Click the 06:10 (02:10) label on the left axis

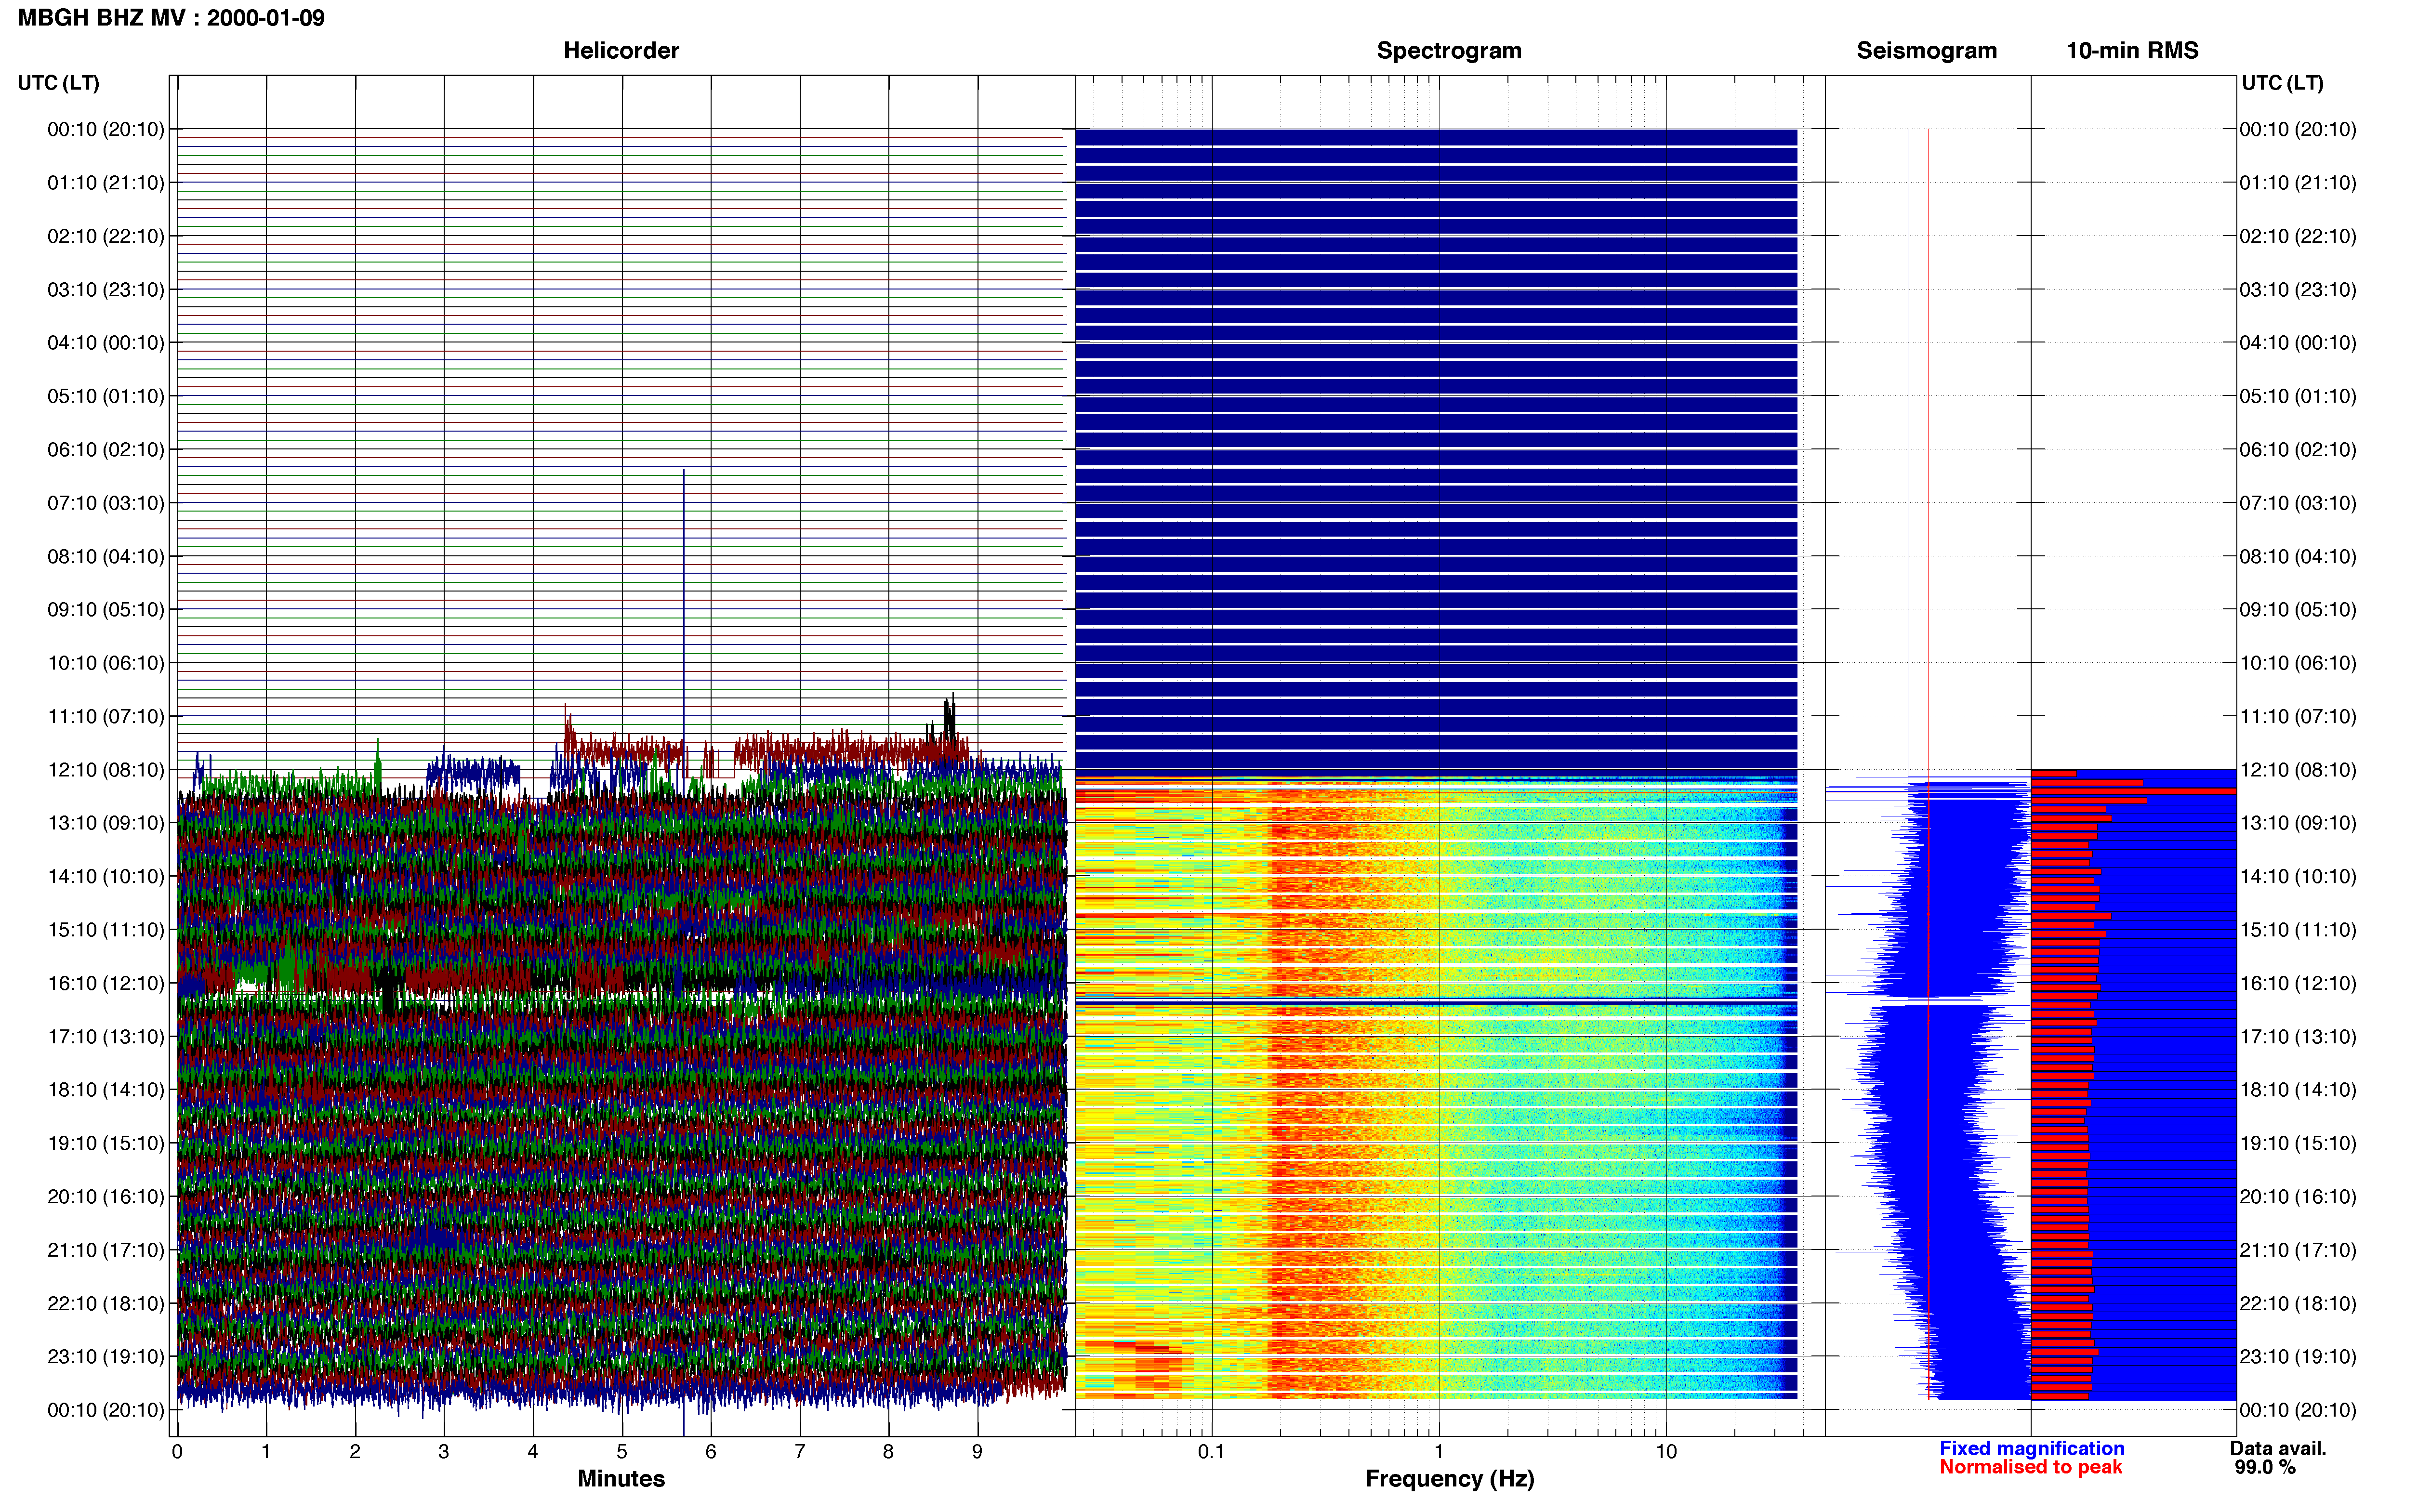point(106,450)
